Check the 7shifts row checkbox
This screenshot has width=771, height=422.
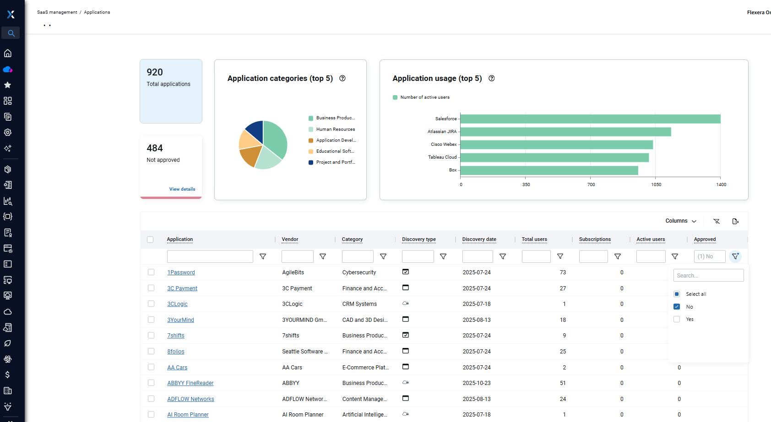151,335
